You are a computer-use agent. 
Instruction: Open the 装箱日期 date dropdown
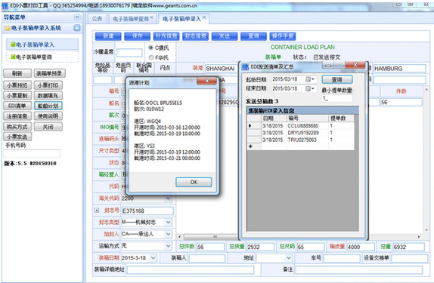tap(153, 258)
